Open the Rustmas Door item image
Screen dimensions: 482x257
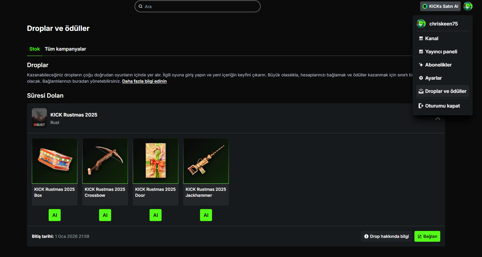click(x=156, y=161)
